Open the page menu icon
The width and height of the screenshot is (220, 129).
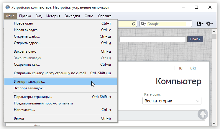200,24
